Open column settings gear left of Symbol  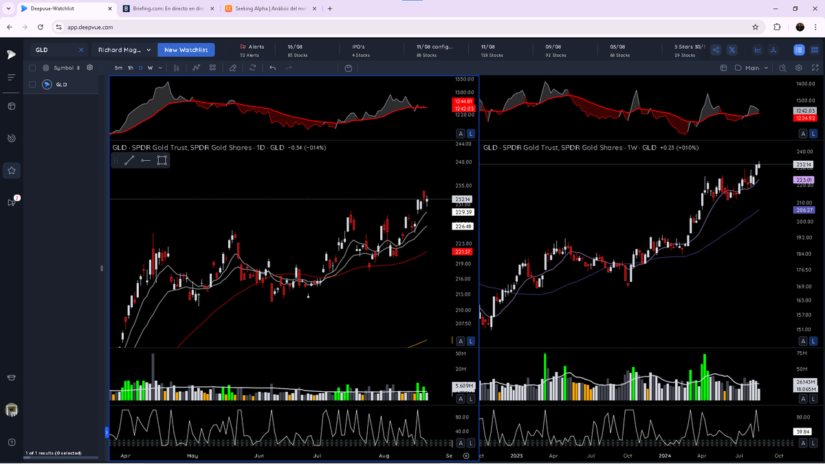coord(46,68)
